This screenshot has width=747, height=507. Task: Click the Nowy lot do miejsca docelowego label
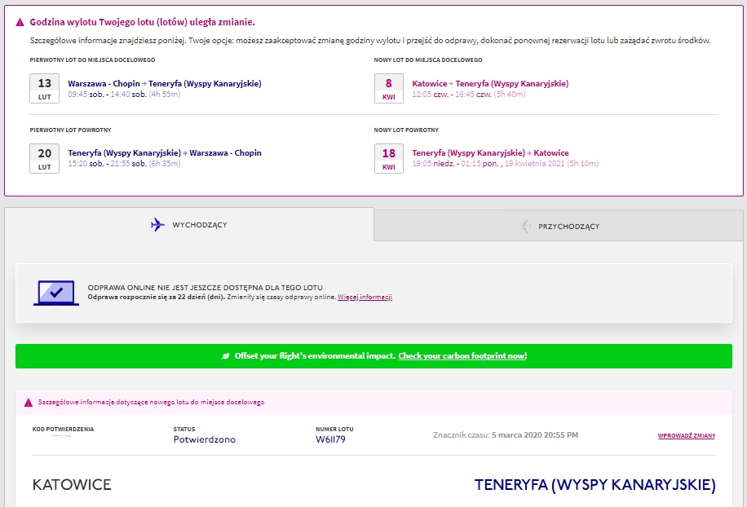pos(428,60)
